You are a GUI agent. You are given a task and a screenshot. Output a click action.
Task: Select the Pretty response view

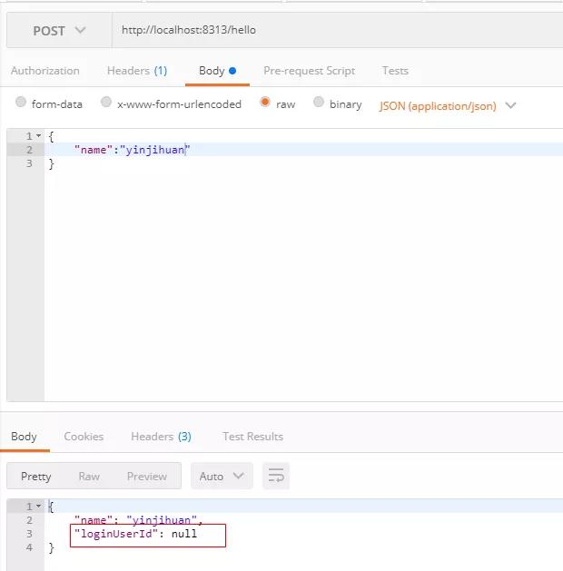click(x=36, y=477)
